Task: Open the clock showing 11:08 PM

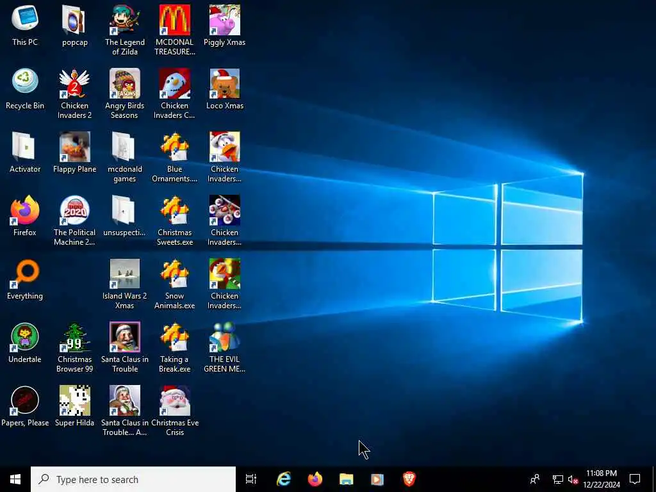Action: (602, 479)
